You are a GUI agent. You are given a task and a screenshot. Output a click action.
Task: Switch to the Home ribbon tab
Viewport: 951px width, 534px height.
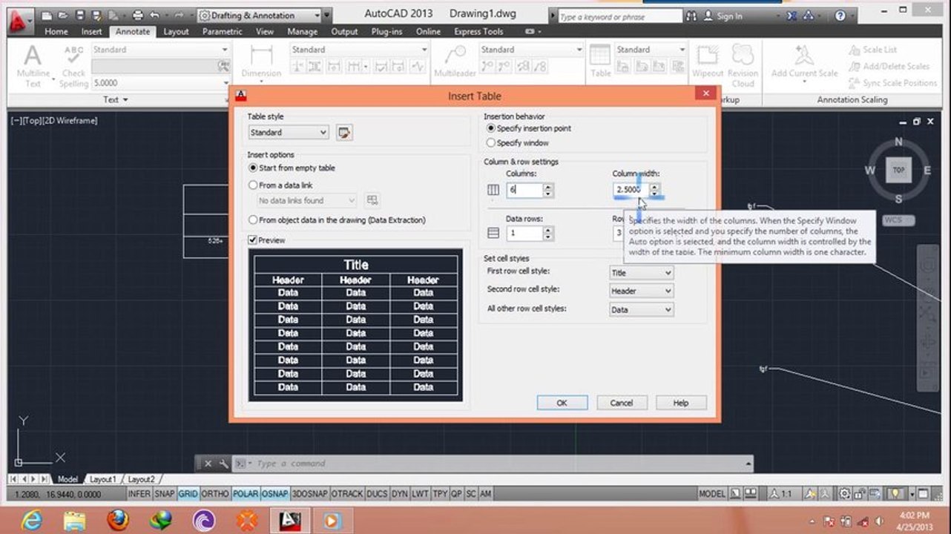point(56,32)
